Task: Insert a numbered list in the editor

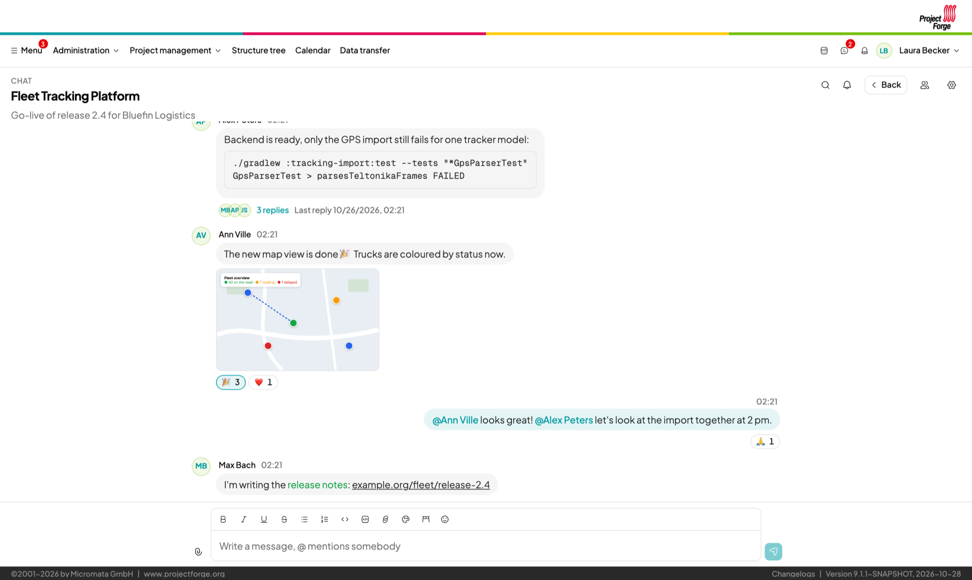Action: pos(325,519)
